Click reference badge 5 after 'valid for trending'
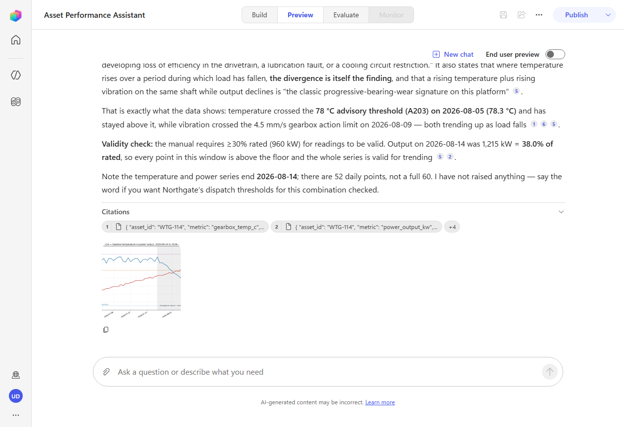 (x=440, y=157)
